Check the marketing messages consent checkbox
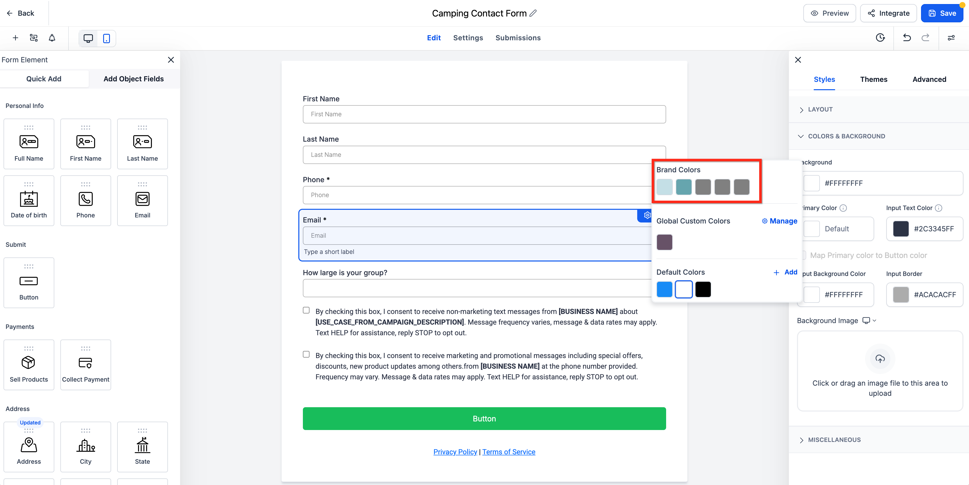The height and width of the screenshot is (485, 969). (306, 354)
